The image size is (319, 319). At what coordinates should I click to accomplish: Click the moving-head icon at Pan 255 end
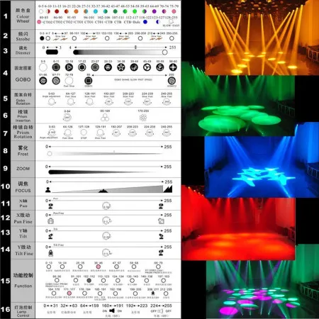point(161,206)
